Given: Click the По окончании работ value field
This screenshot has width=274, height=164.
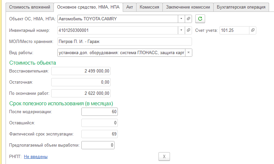Looking at the screenshot, I should pyautogui.click(x=81, y=93).
